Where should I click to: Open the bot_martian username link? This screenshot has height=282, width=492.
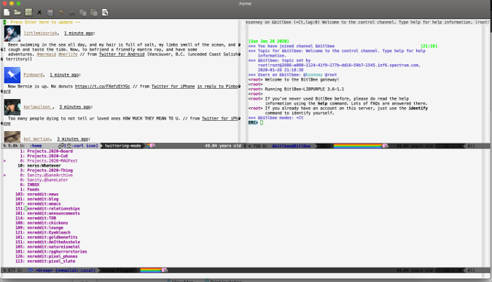point(37,139)
